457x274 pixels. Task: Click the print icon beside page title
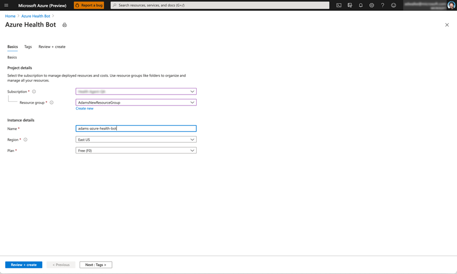click(x=65, y=25)
